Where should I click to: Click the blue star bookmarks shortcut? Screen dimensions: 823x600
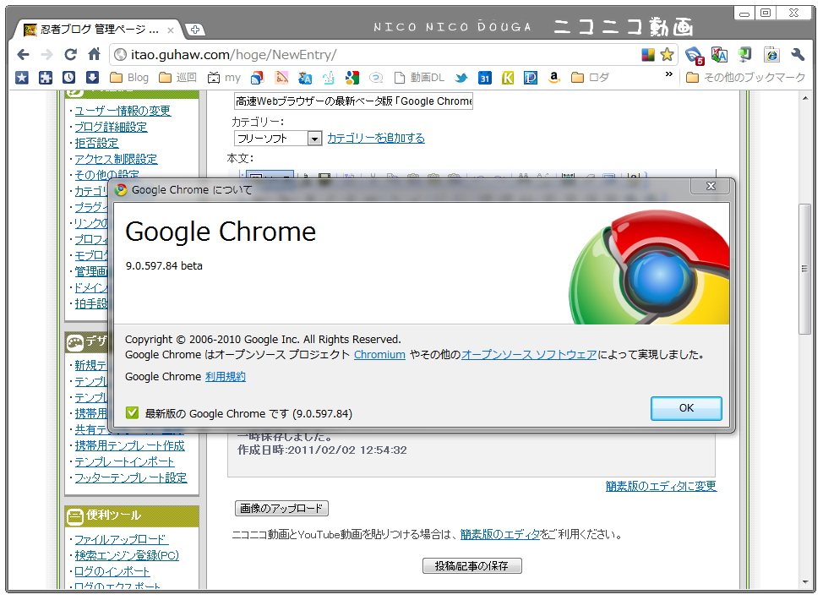[x=22, y=78]
